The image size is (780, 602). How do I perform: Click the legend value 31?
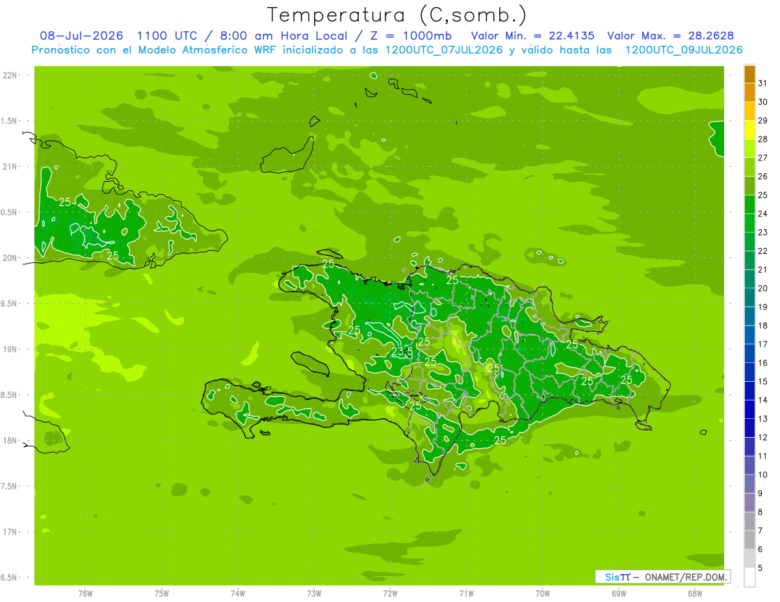tap(763, 83)
